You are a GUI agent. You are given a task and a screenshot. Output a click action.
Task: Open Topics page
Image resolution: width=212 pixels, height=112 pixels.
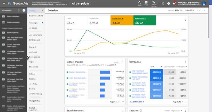point(32,62)
